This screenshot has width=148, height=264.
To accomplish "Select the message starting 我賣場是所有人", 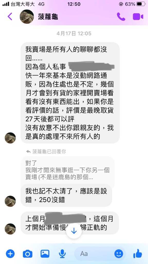I will click(70, 93).
